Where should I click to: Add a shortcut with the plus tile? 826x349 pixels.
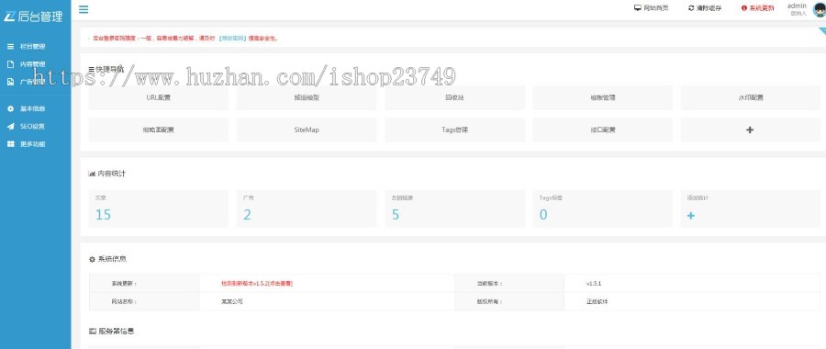point(751,129)
